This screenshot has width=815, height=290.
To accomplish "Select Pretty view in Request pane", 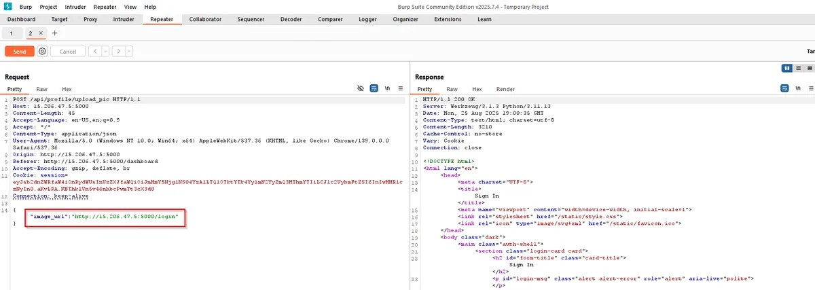I will pyautogui.click(x=15, y=89).
